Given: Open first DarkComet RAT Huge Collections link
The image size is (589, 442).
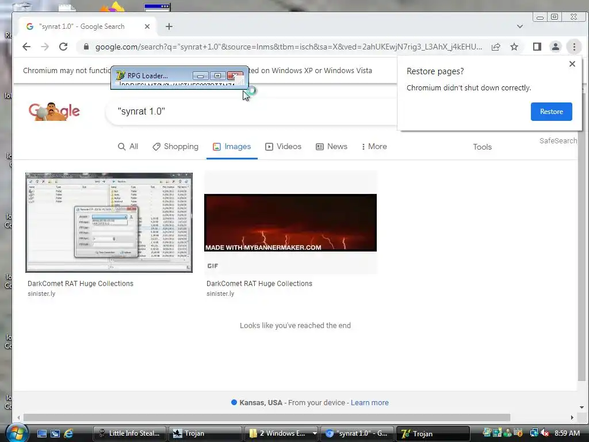Looking at the screenshot, I should [81, 283].
